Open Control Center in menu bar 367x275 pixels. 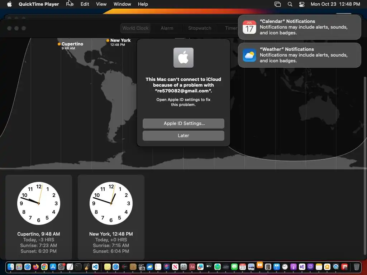pyautogui.click(x=302, y=4)
